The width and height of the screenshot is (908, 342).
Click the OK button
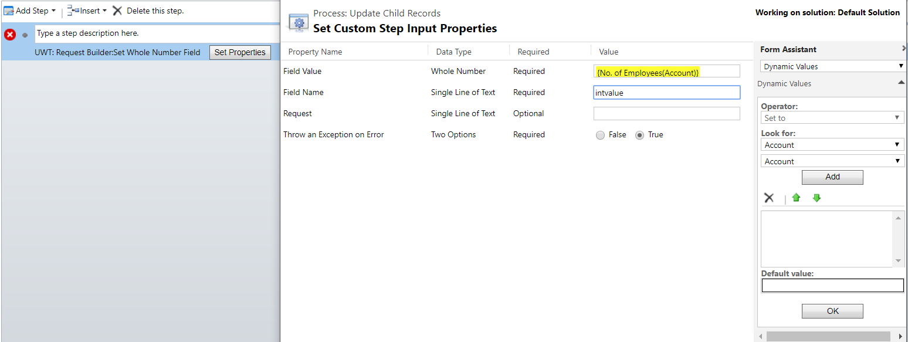tap(832, 311)
